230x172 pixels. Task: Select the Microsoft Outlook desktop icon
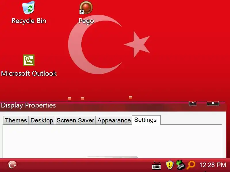[29, 60]
